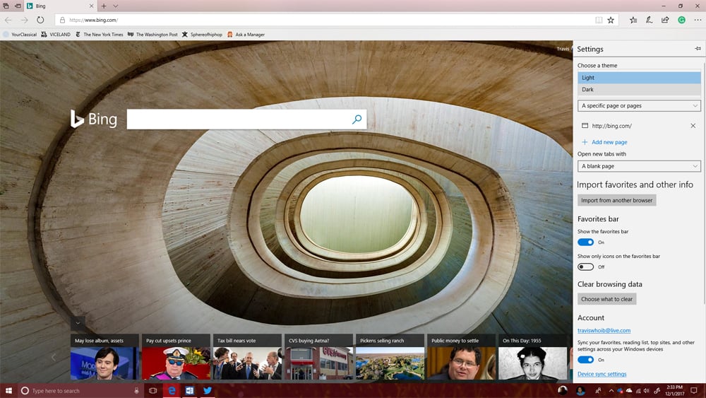
Task: Pin the Settings pane
Action: pos(698,49)
